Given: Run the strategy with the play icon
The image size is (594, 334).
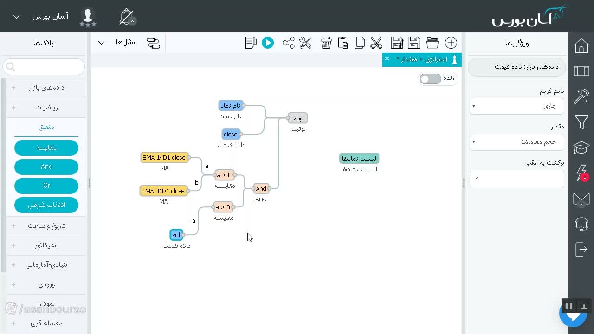Looking at the screenshot, I should (268, 43).
